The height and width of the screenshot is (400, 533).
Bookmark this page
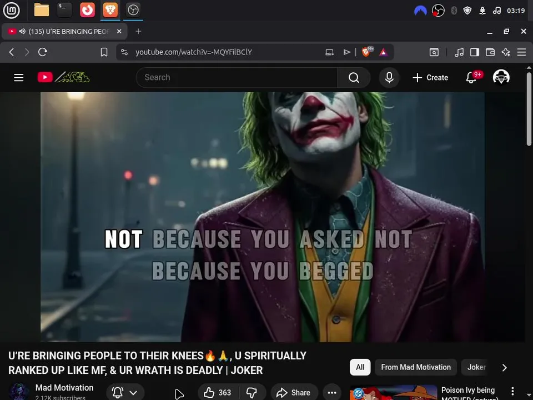104,52
